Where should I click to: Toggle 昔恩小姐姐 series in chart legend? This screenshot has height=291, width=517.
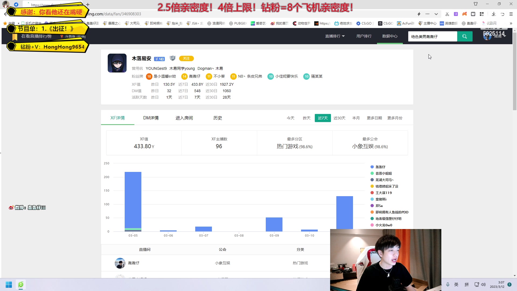click(381, 174)
